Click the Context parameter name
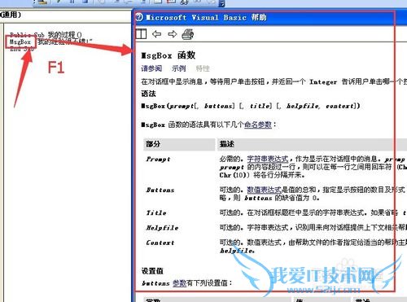Viewport: 407px width, 302px height. 160,243
